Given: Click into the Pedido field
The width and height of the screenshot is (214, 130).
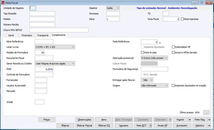Looking at the screenshot, I should point(42,19).
